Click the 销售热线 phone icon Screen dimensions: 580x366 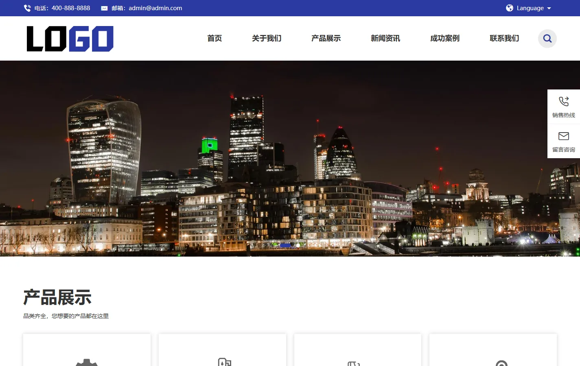pos(564,101)
